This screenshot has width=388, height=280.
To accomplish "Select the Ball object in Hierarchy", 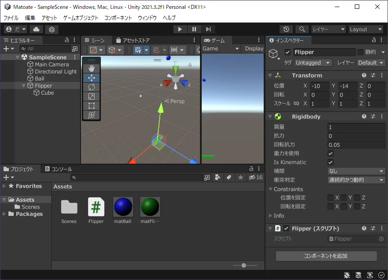I will [x=39, y=79].
